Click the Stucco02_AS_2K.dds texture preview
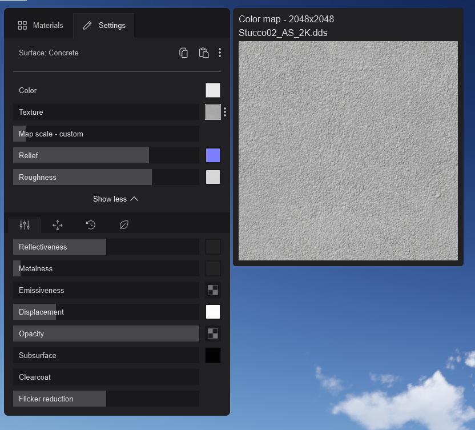The height and width of the screenshot is (430, 475). 348,150
